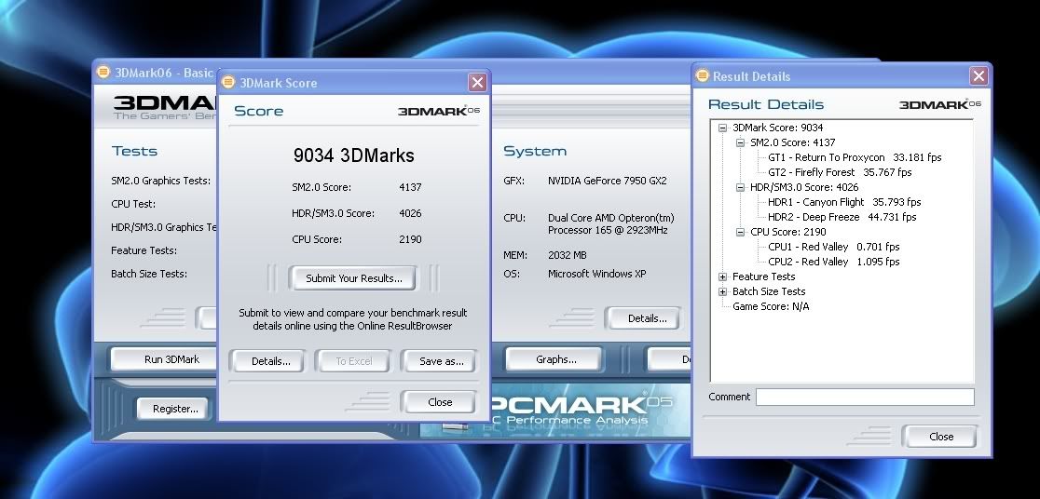
Task: Select the CPU Score: 2190 tree row
Action: click(788, 232)
